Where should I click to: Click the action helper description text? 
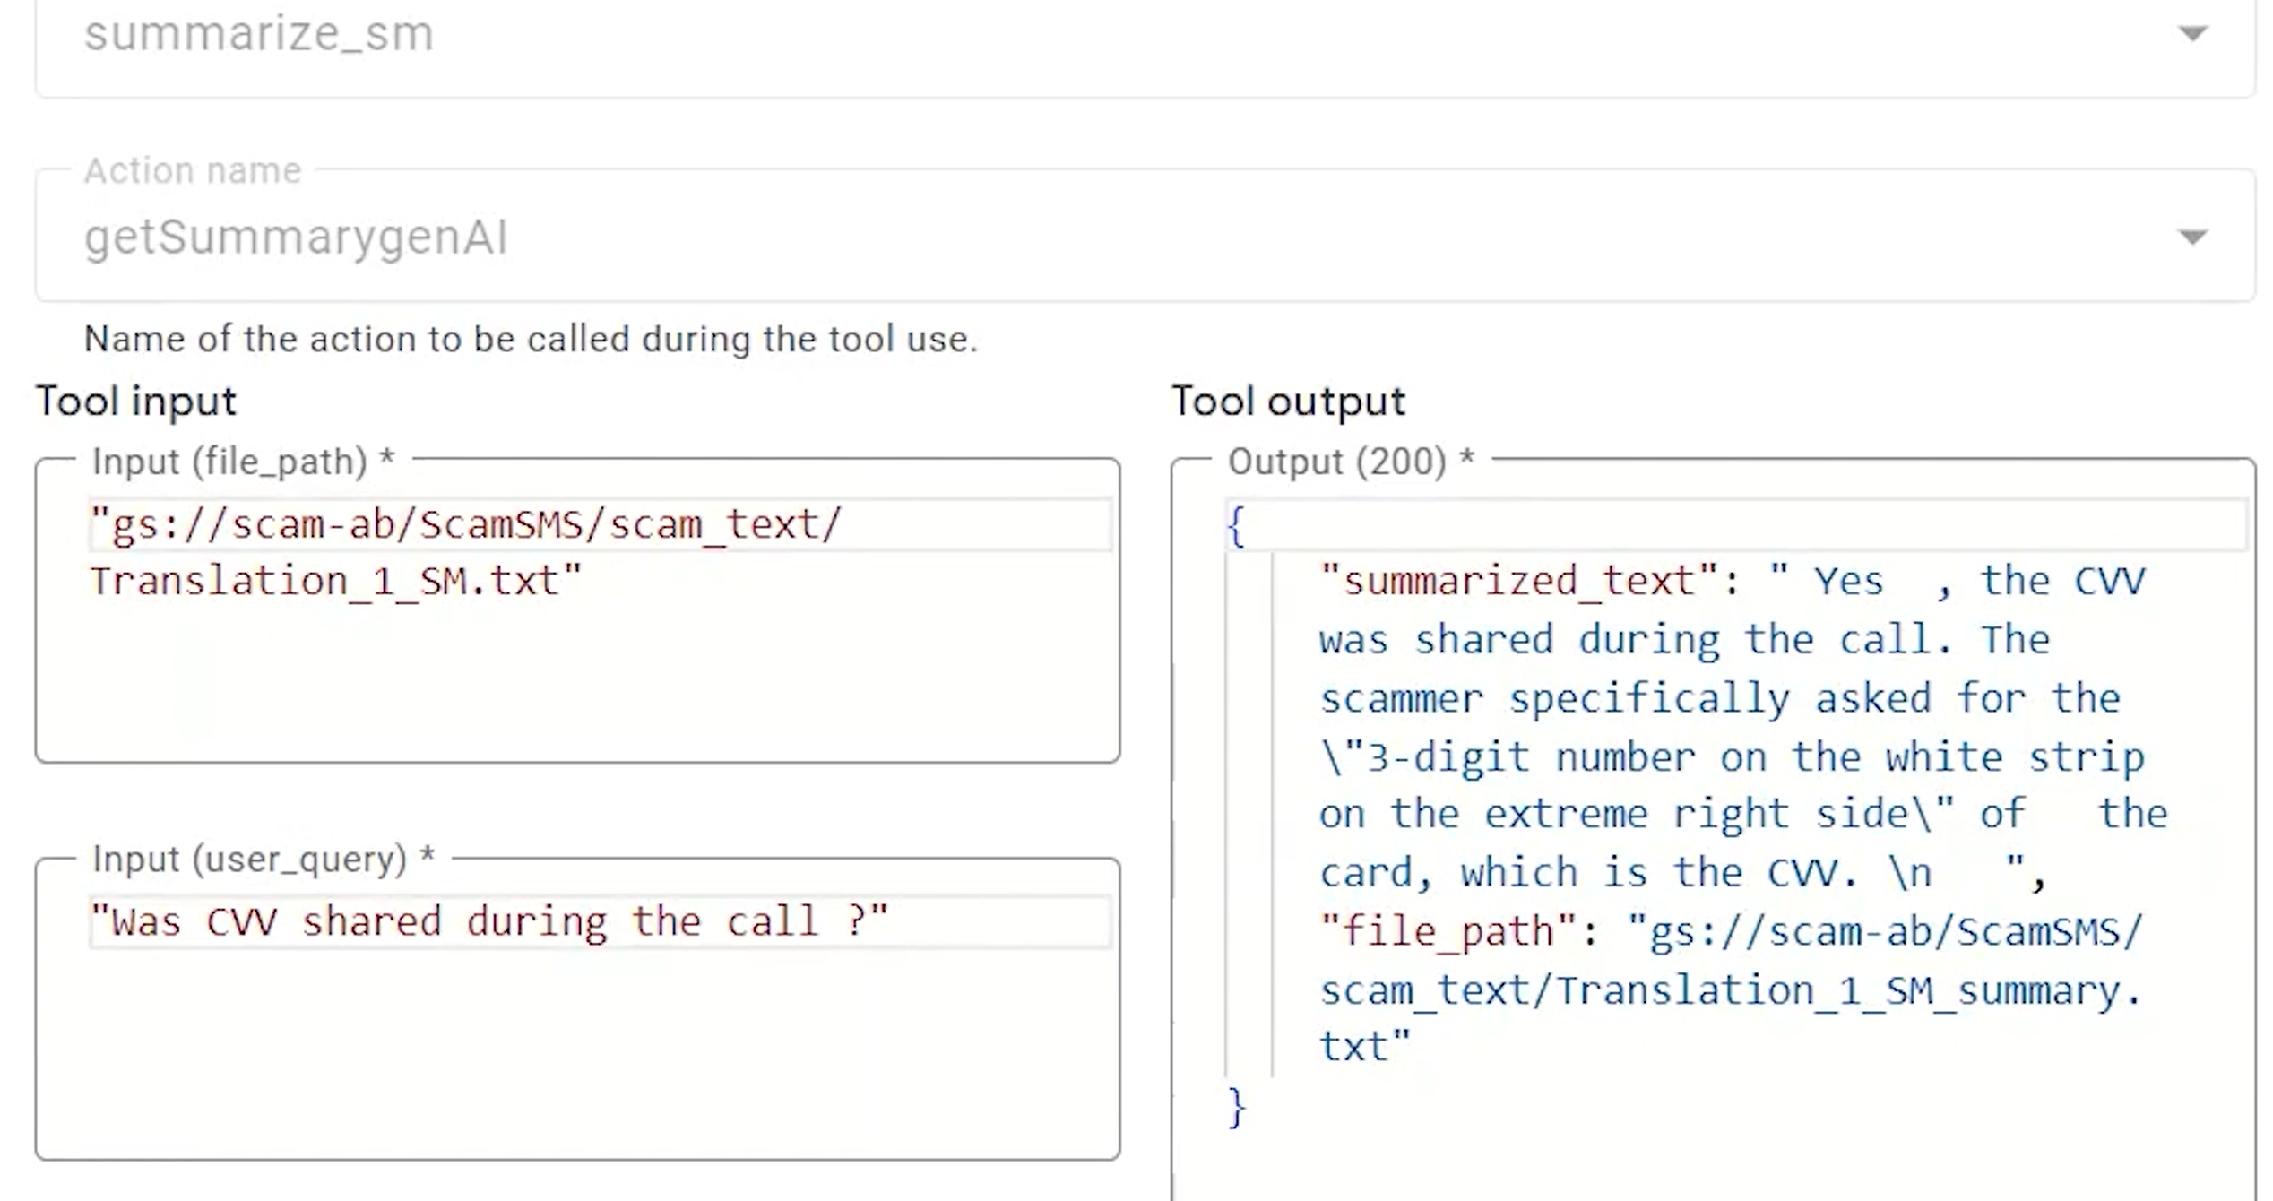pos(531,340)
